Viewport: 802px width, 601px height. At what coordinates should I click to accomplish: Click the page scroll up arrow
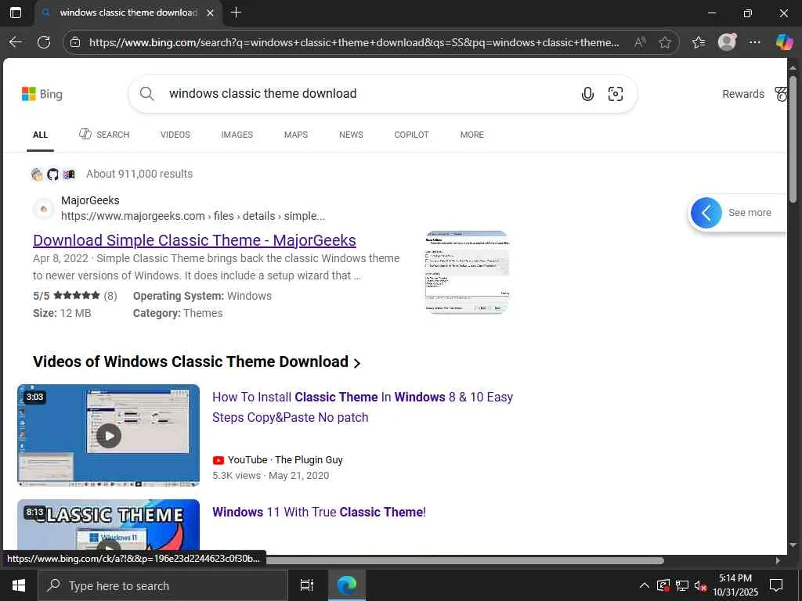click(793, 67)
